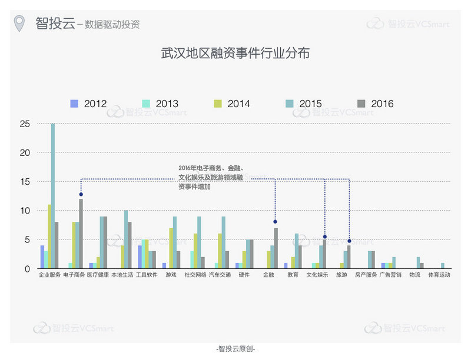Click the blue annotation dot above 旅游
Viewport: 471px width, 353px height.
click(349, 241)
